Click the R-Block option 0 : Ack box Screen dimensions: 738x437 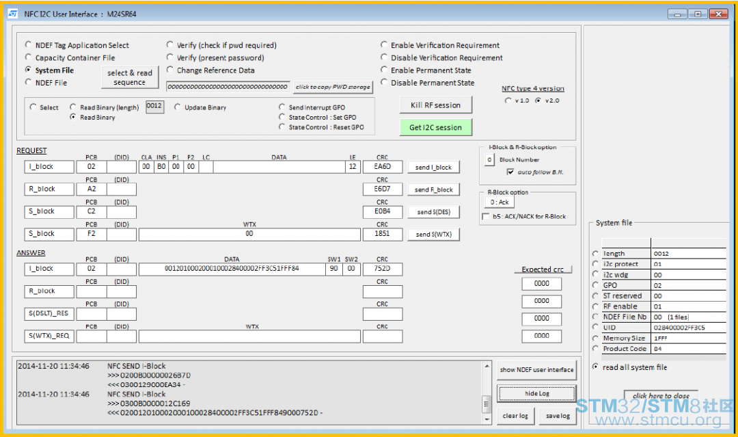pos(500,202)
